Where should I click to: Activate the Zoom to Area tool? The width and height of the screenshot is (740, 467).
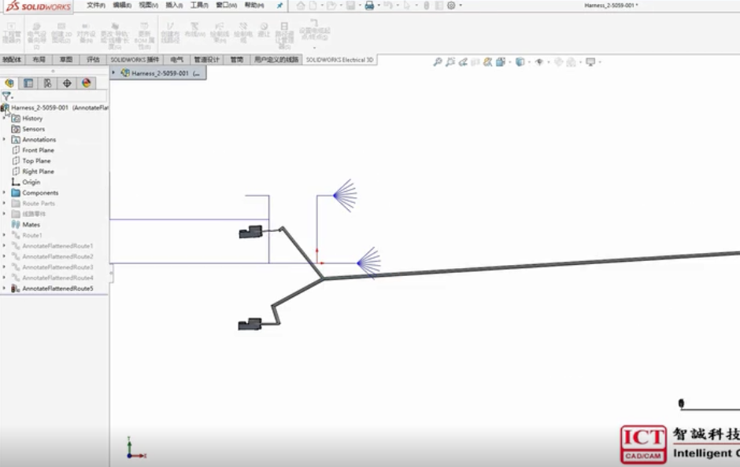pos(449,61)
